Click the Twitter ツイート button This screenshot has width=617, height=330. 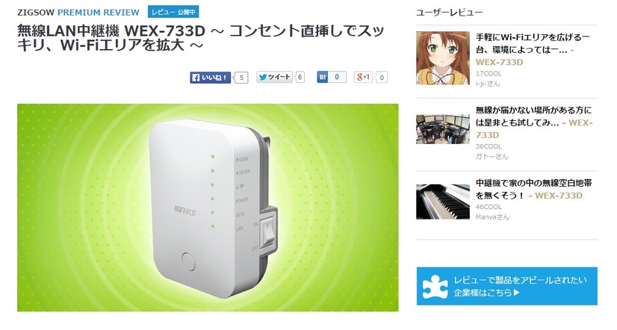275,77
